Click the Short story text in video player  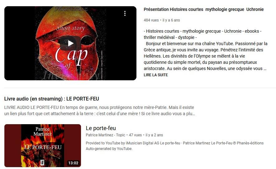(70, 28)
